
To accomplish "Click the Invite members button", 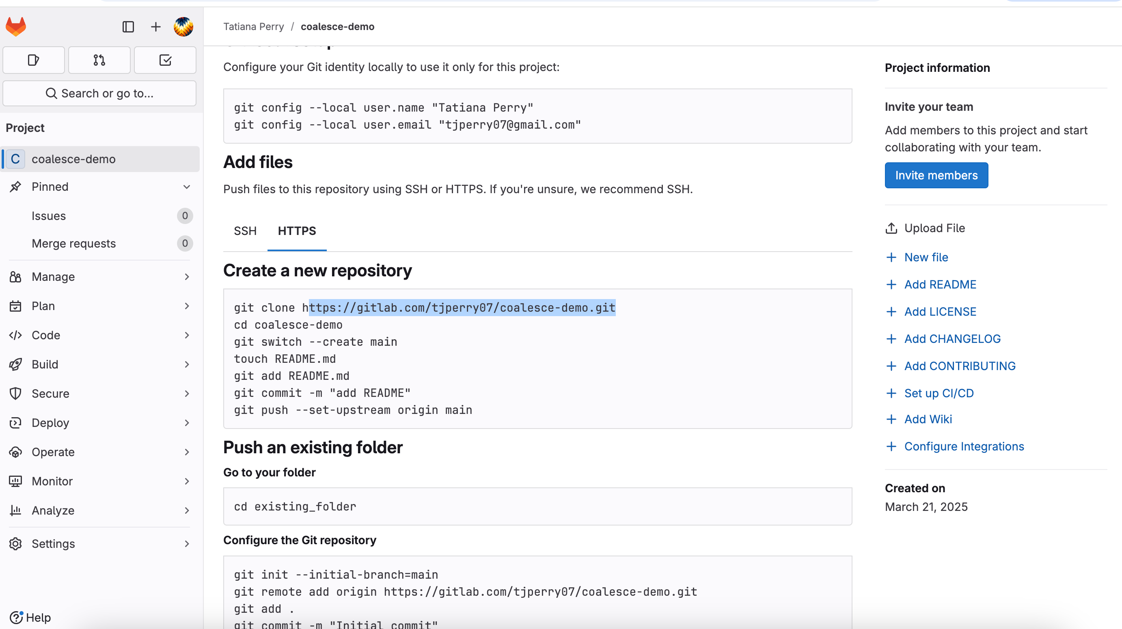I will [x=936, y=175].
